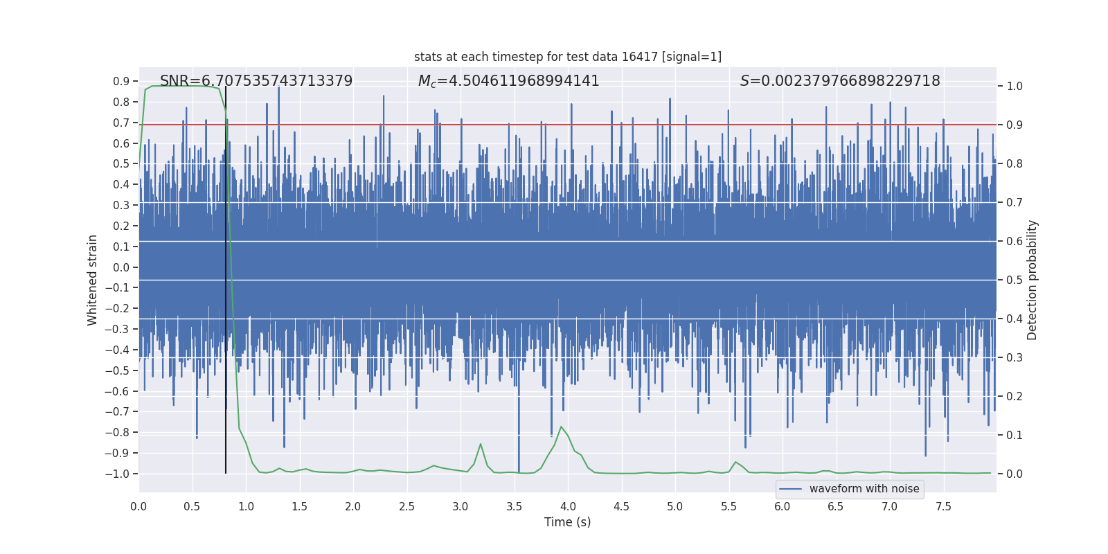Screen dimensions: 1108x554
Task: Select the 0.3 tick on the Whitened strain axis
Action: click(x=121, y=205)
